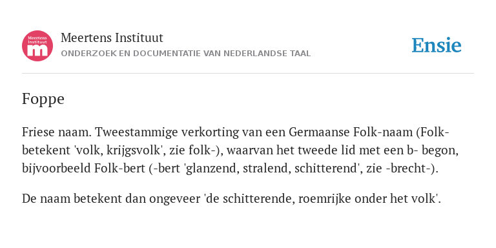Click the final sentence 'De naam betekent'
This screenshot has height=248, width=496.
(72, 199)
